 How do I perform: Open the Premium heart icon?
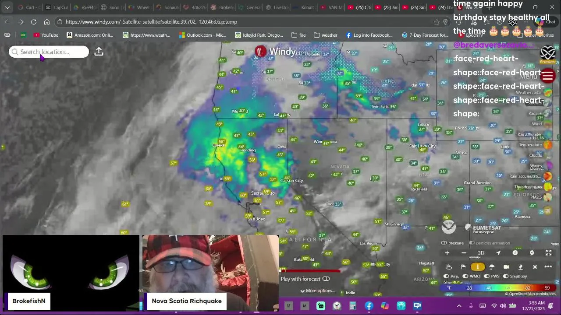[547, 53]
